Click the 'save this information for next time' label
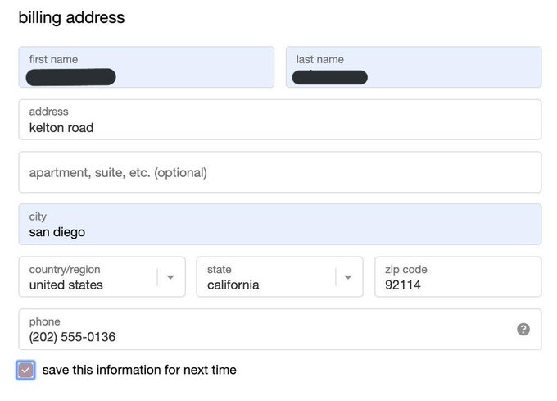Viewport: 557px width, 401px height. tap(139, 370)
